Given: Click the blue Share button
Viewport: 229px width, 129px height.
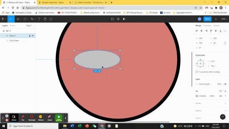Looking at the screenshot, I should (x=208, y=19).
